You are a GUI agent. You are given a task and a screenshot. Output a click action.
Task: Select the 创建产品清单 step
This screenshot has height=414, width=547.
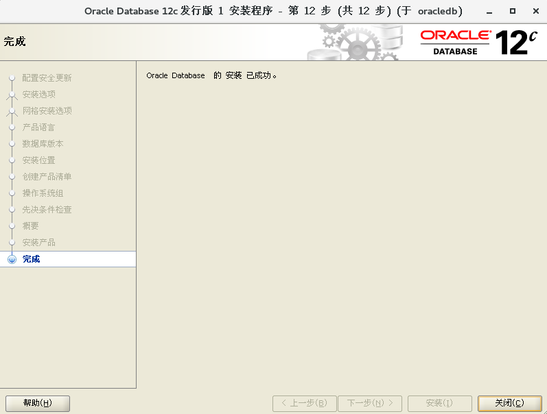[x=47, y=176]
